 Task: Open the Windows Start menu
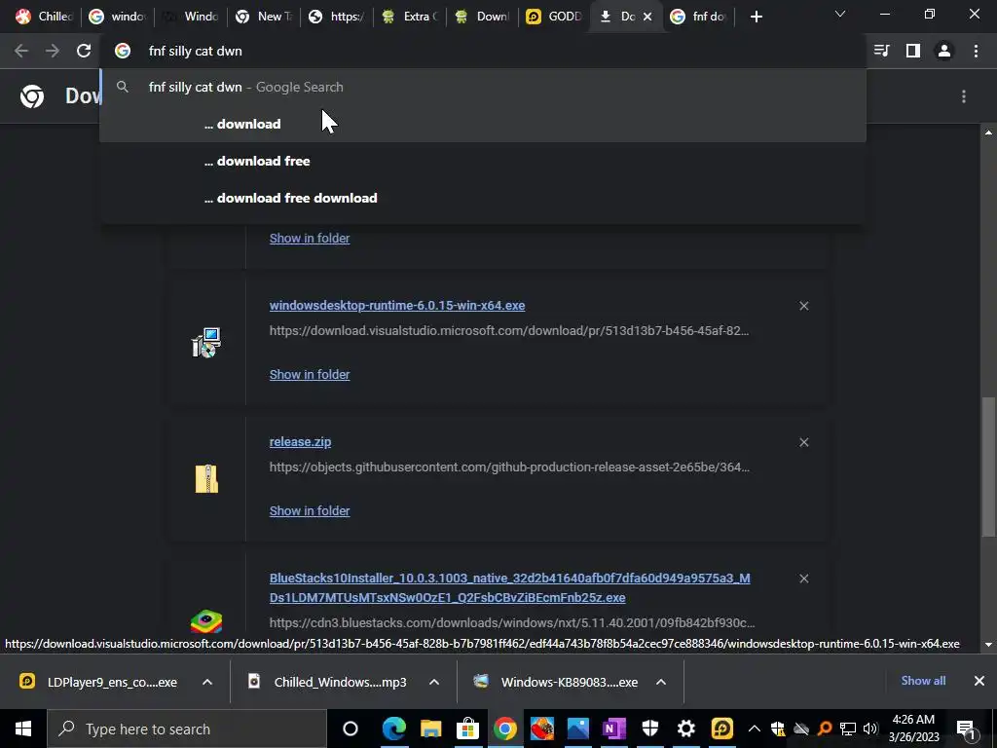coord(23,729)
